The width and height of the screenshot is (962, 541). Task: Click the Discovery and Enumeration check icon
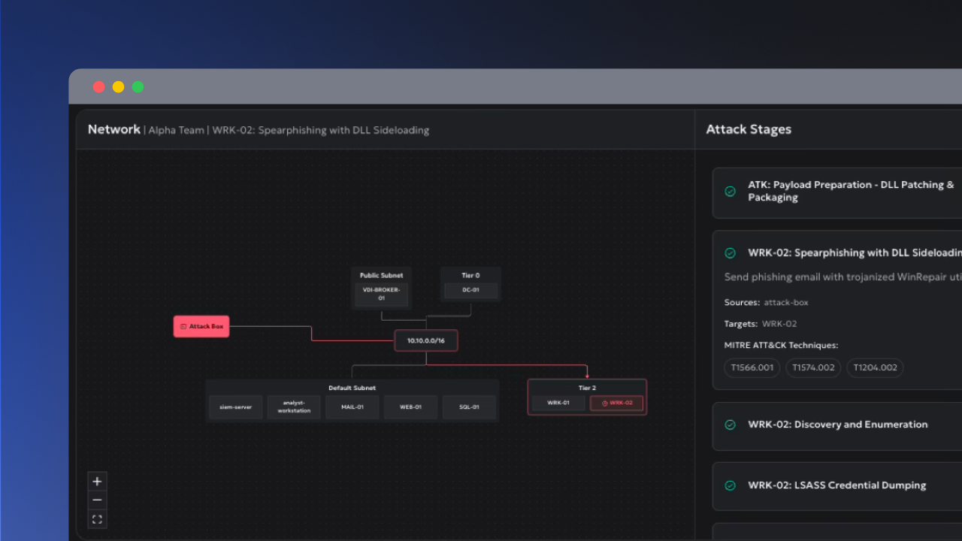click(x=730, y=425)
